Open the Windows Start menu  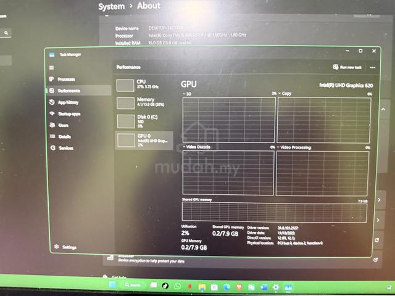[x=112, y=285]
